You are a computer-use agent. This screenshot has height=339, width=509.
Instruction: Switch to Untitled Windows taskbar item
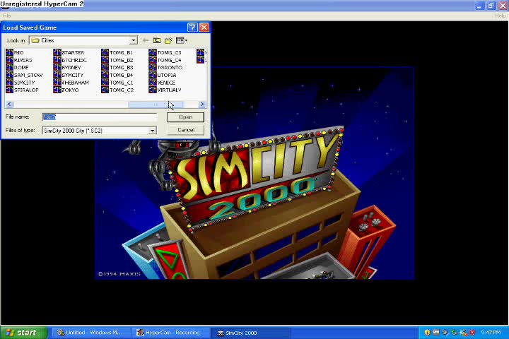click(90, 333)
